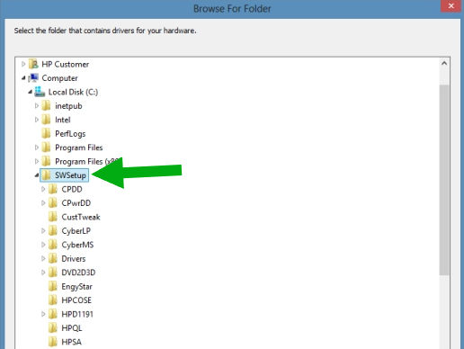Select the CustTweak folder name

(x=81, y=217)
